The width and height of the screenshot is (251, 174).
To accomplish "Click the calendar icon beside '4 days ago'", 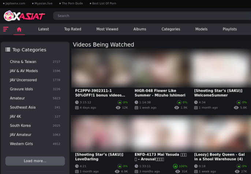I will pos(77,108).
